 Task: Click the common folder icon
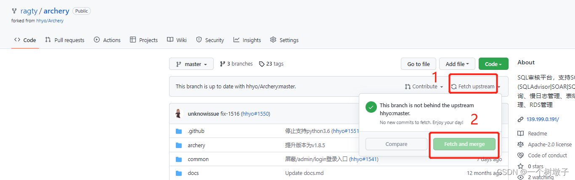click(179, 159)
